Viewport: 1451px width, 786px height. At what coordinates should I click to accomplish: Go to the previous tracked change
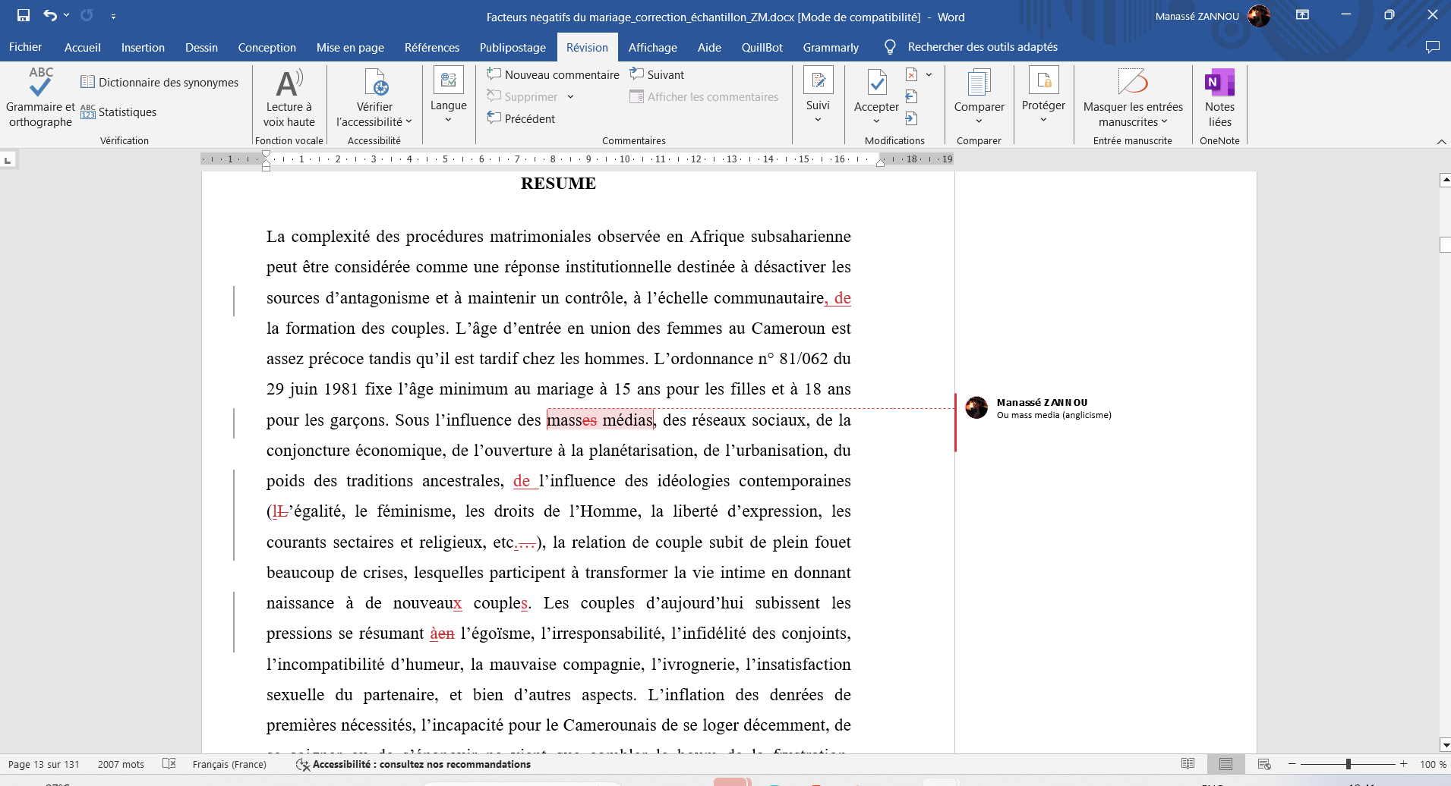[912, 96]
